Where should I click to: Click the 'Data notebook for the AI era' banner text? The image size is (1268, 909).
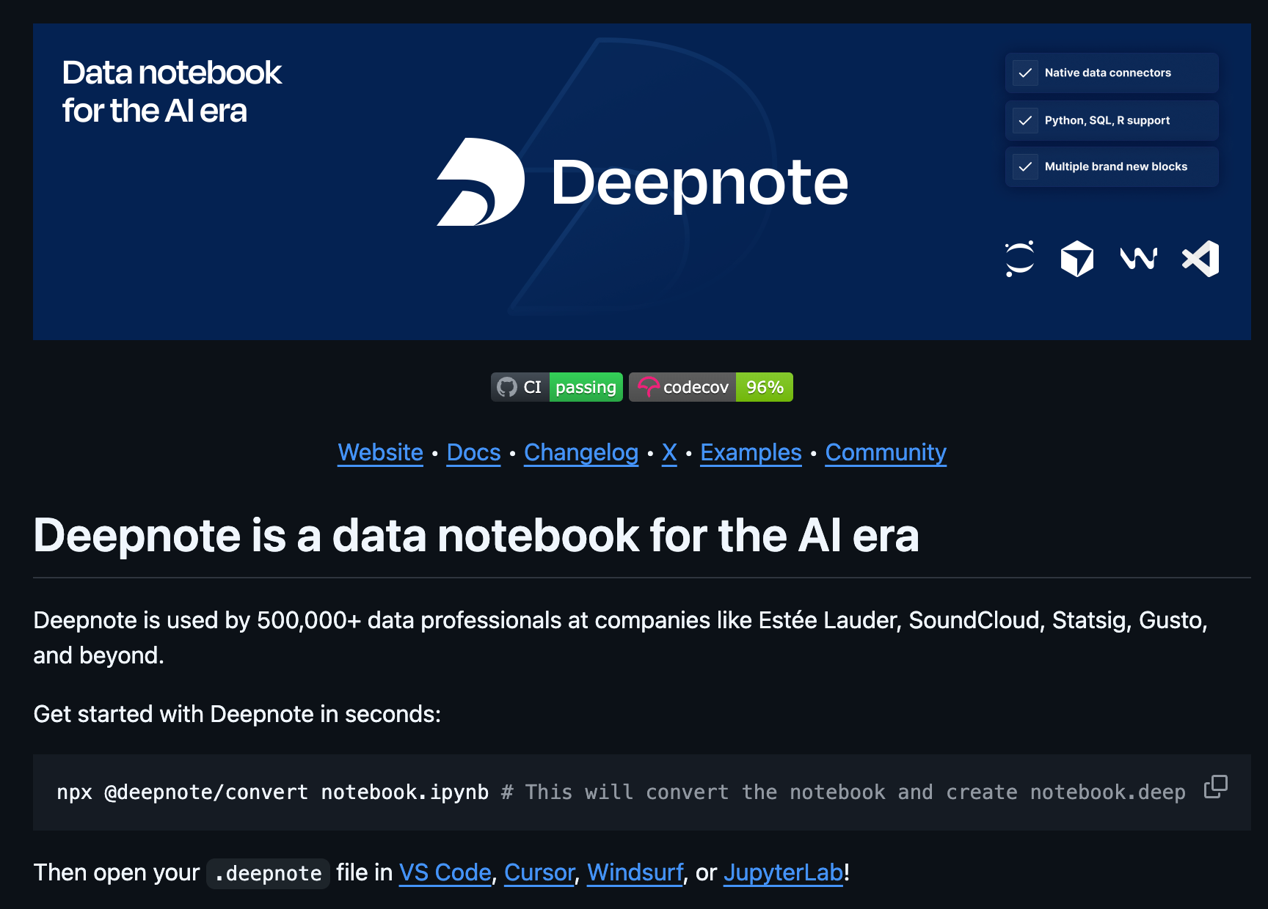(172, 92)
